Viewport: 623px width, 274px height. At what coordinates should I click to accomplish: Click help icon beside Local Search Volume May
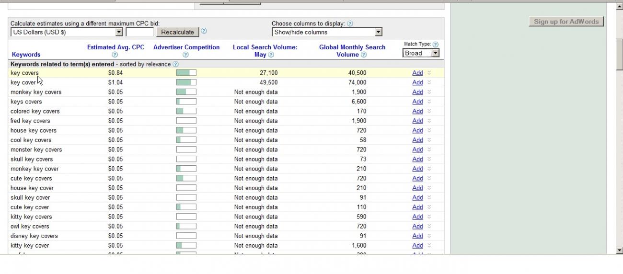(271, 55)
